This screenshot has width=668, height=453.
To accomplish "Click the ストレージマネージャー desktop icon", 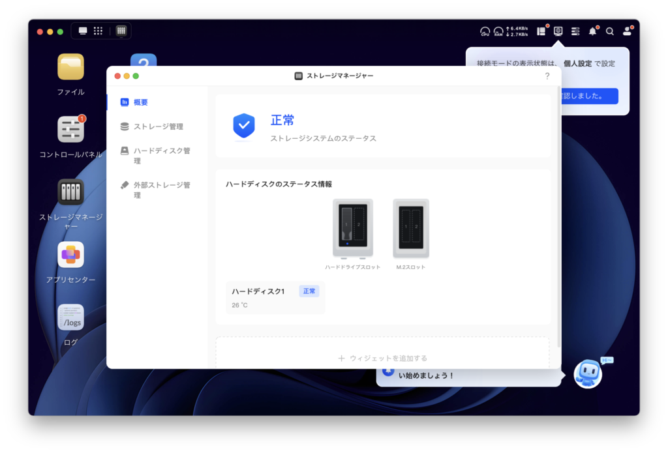I will point(70,192).
